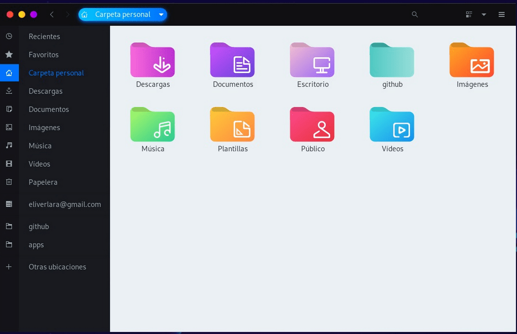Click the Música folder name label
This screenshot has height=334, width=517.
(153, 149)
